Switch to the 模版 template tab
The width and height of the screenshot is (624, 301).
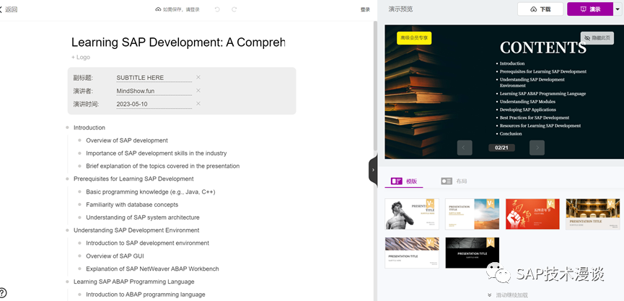click(404, 181)
